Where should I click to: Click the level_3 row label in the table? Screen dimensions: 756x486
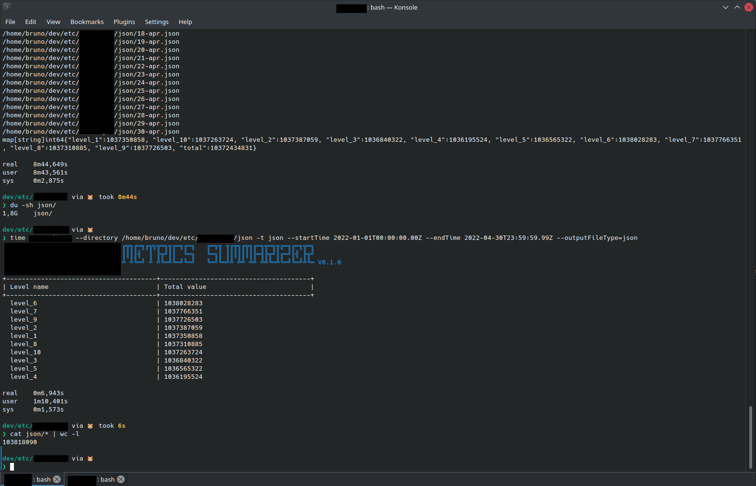[24, 361]
